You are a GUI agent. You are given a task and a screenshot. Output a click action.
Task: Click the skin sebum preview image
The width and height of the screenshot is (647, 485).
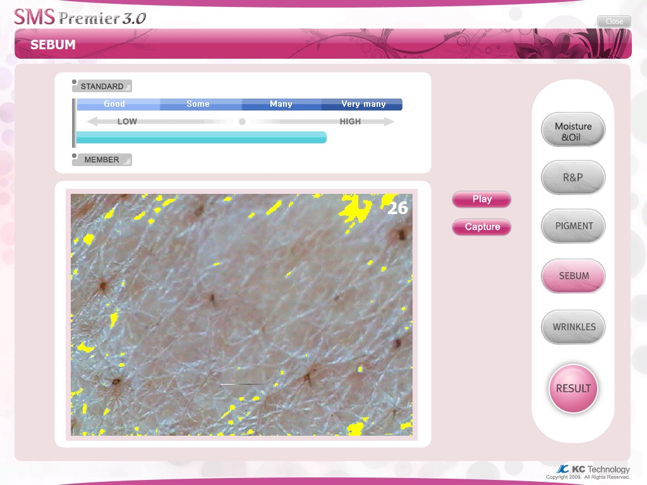coord(241,314)
